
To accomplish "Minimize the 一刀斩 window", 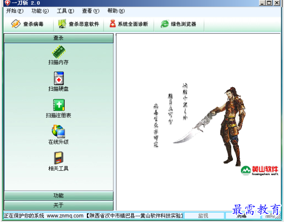I will 262,3.
